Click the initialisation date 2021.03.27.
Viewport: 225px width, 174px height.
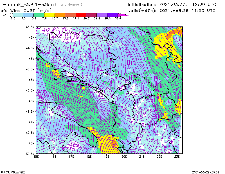coord(173,5)
